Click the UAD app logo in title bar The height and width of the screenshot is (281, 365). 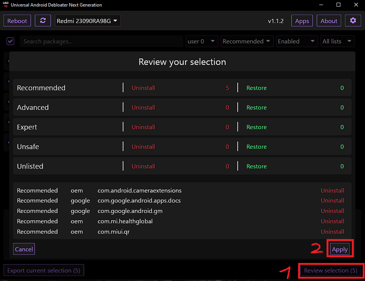point(5,5)
